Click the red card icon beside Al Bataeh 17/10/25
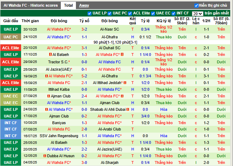Viewport: 233px width, 166px height. point(50,55)
